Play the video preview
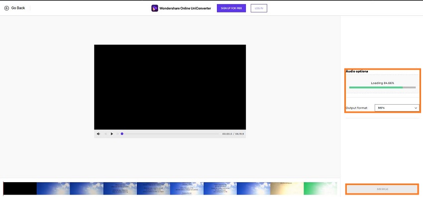Screen dimensions: 423x197 [x=111, y=134]
